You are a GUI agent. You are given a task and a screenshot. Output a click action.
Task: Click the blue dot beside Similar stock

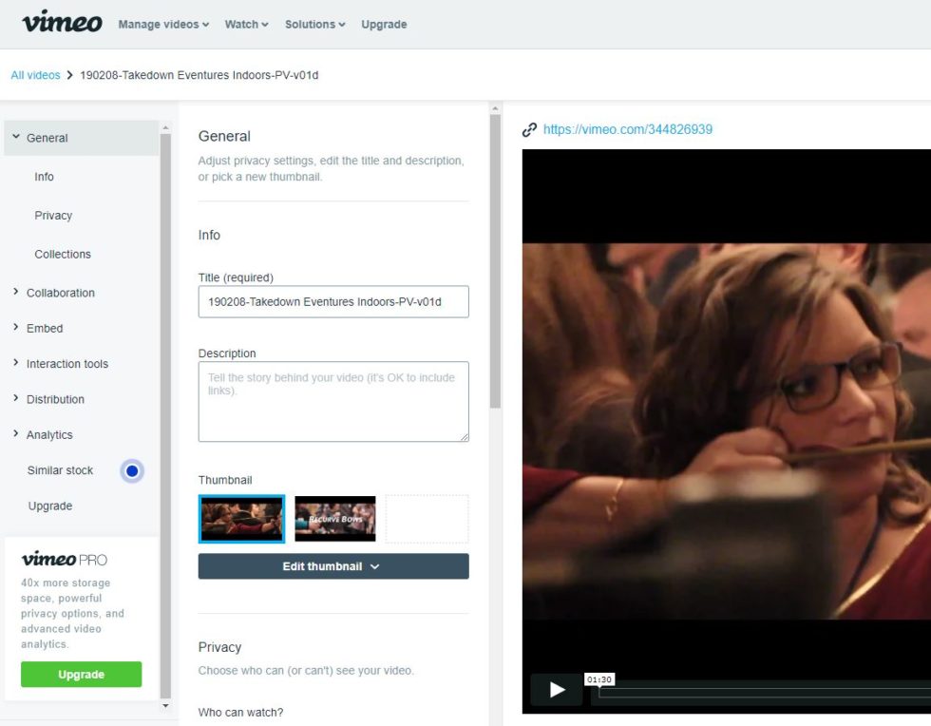(131, 470)
